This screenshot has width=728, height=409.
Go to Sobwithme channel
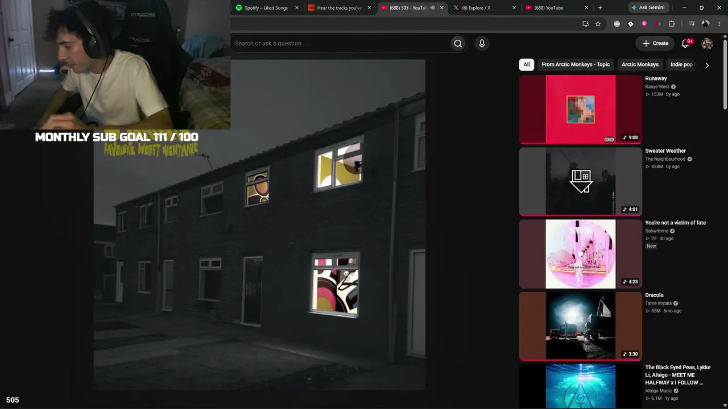pos(656,231)
